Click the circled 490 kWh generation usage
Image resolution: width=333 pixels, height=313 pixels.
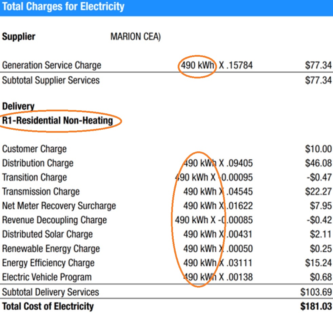coord(197,65)
